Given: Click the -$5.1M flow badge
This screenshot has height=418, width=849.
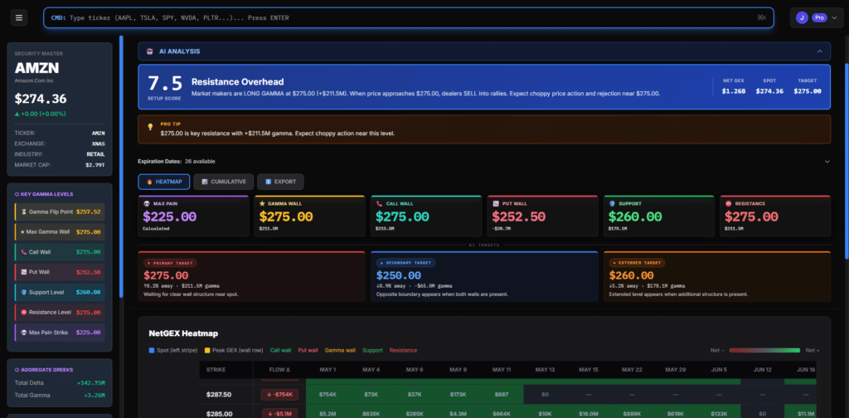Looking at the screenshot, I should (x=279, y=414).
